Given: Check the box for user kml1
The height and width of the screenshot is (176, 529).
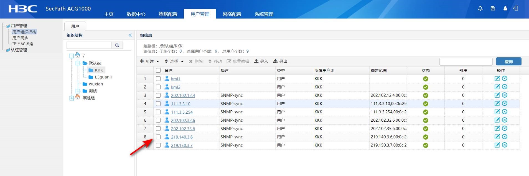Looking at the screenshot, I should (x=158, y=79).
